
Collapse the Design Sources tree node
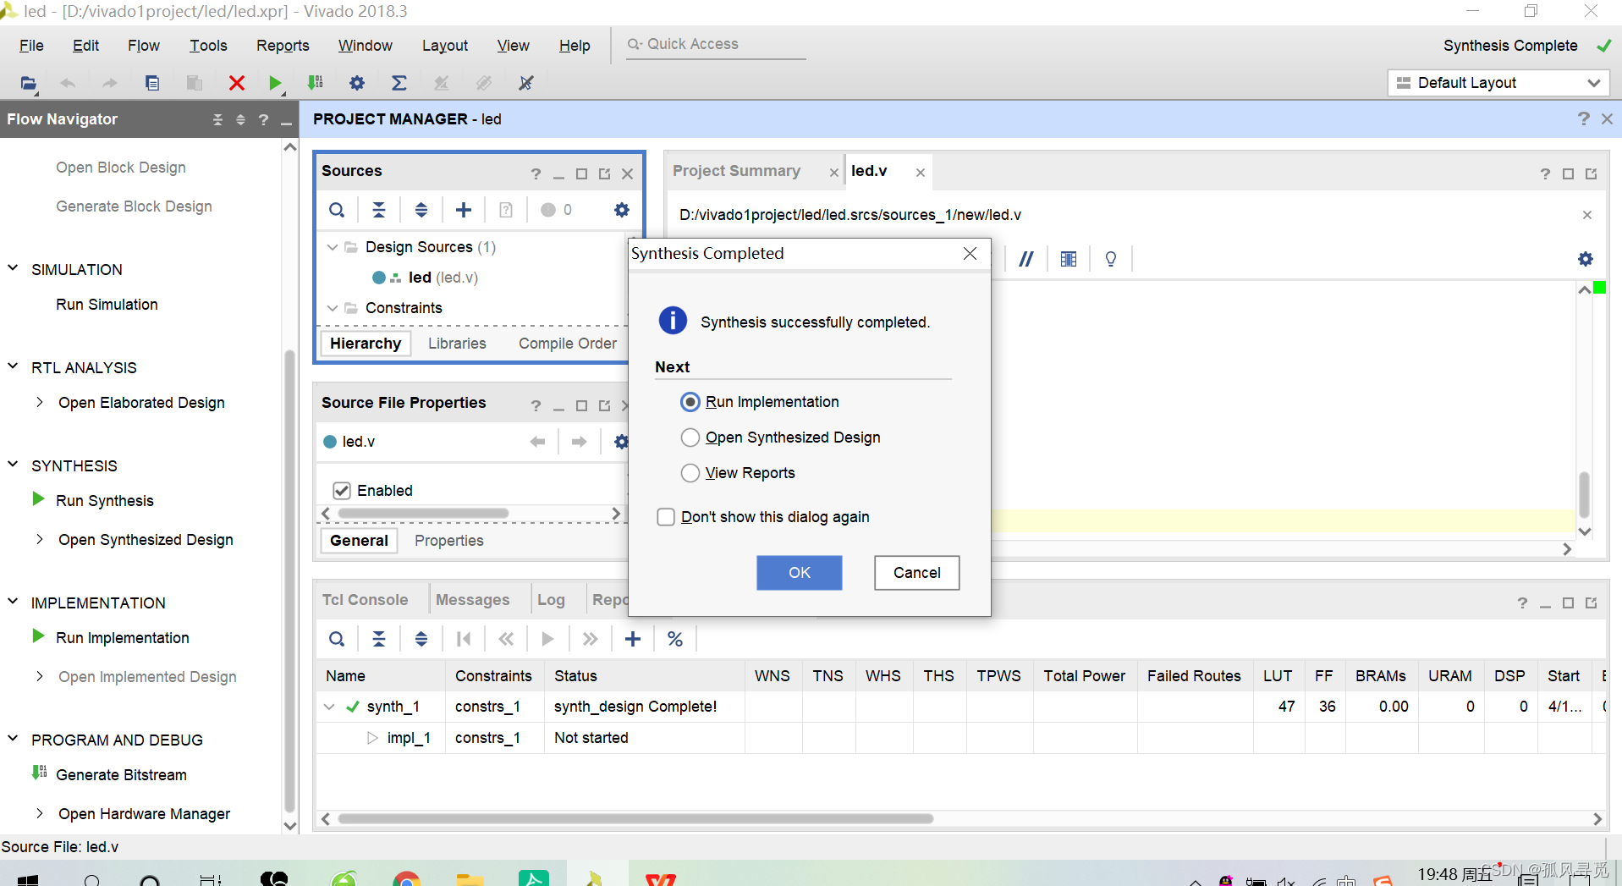tap(333, 247)
